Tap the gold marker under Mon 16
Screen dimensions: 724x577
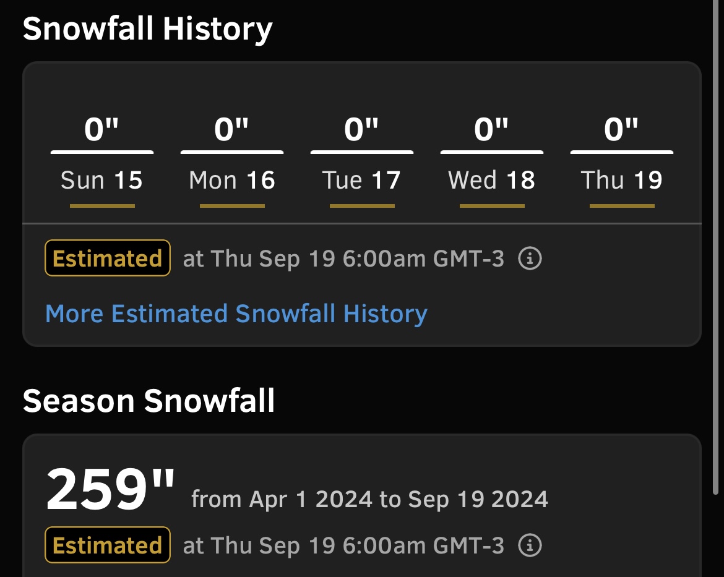(232, 206)
